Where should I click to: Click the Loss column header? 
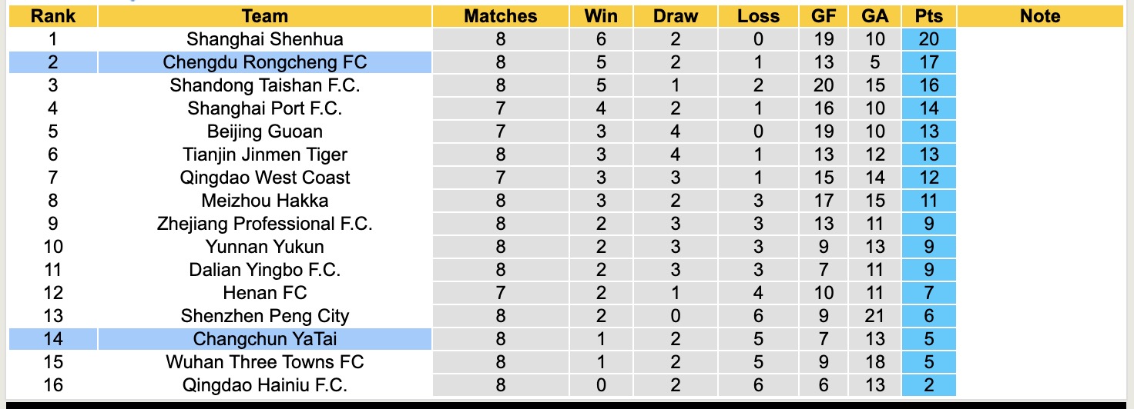pos(758,16)
